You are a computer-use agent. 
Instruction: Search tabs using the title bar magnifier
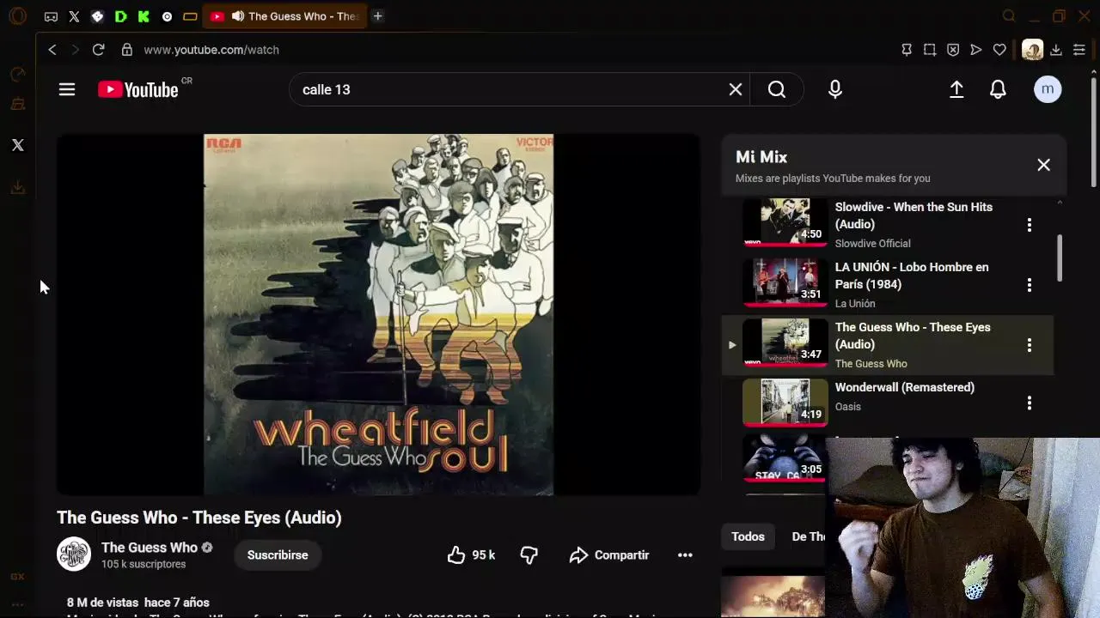(x=1009, y=16)
